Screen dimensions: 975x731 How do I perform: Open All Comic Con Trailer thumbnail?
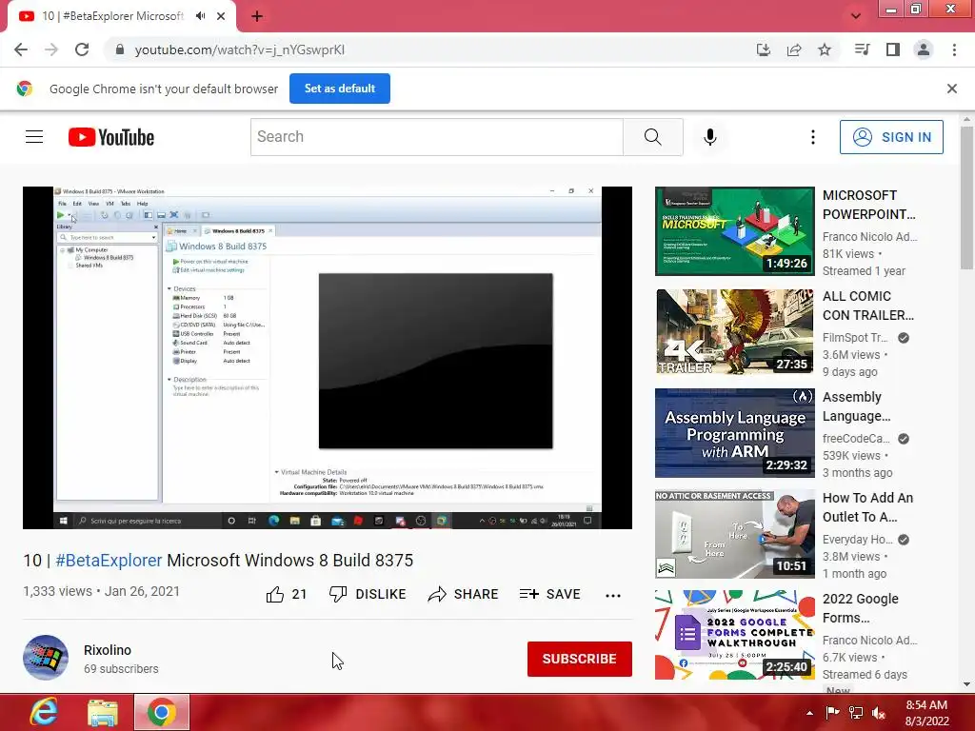click(x=735, y=332)
